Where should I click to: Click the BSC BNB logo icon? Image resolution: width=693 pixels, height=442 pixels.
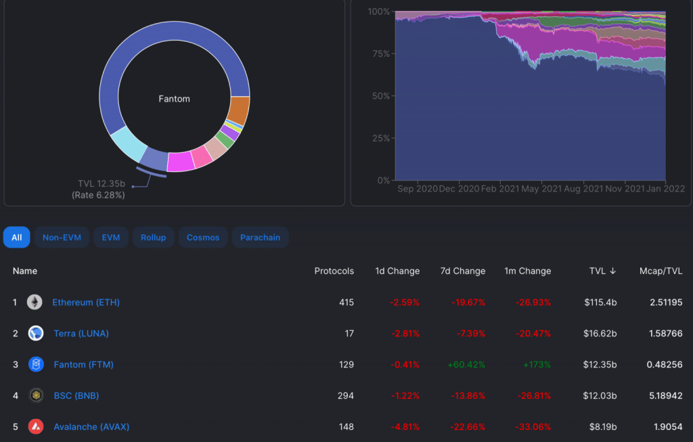click(x=36, y=395)
